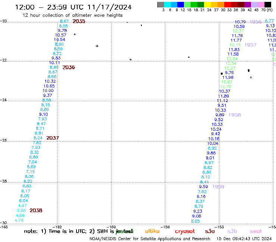
Task: Click the longitude axis label -156
Action: (x=166, y=227)
